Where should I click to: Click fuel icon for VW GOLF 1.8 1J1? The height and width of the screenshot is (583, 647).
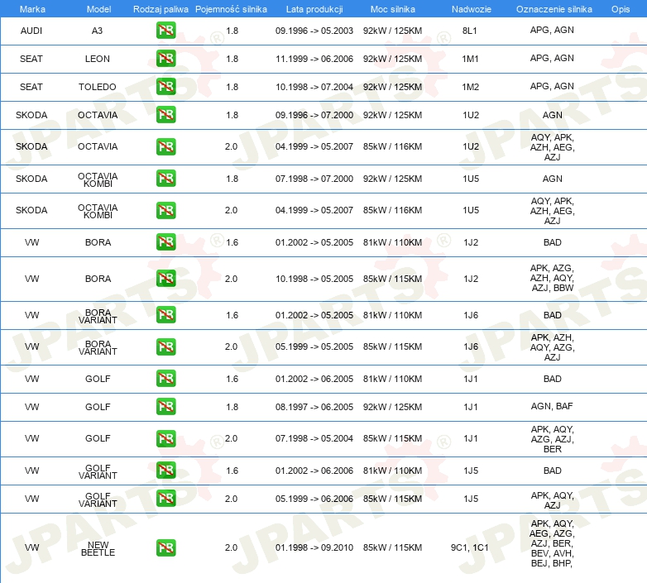click(x=165, y=407)
